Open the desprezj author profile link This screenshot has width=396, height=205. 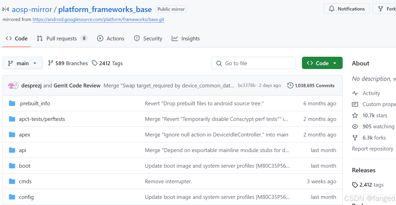(x=32, y=86)
